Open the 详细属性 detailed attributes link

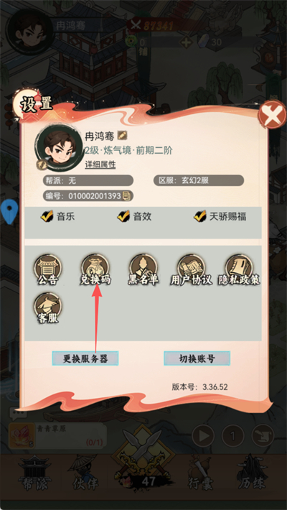(100, 164)
